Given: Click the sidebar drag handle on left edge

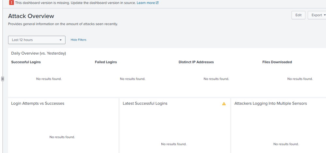Looking at the screenshot, I should (x=3, y=79).
